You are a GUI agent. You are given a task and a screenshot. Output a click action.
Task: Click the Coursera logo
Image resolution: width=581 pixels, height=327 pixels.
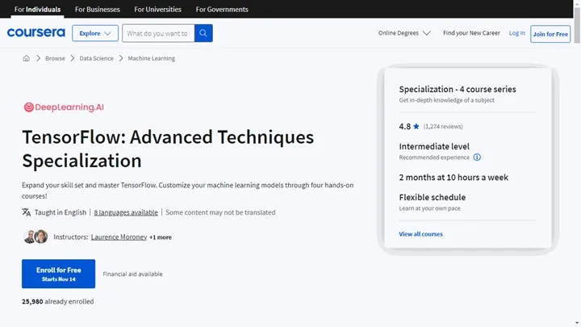click(x=36, y=32)
